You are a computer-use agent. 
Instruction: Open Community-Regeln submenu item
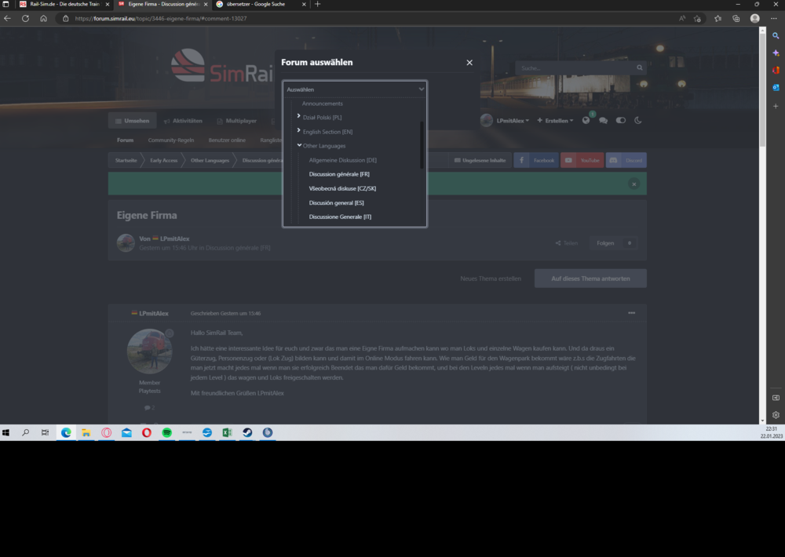click(170, 140)
